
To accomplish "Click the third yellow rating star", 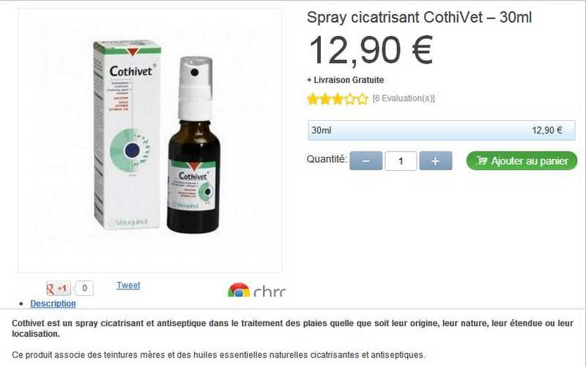I will pyautogui.click(x=338, y=99).
